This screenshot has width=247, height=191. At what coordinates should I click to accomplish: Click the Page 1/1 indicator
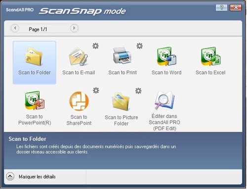[x=38, y=29]
